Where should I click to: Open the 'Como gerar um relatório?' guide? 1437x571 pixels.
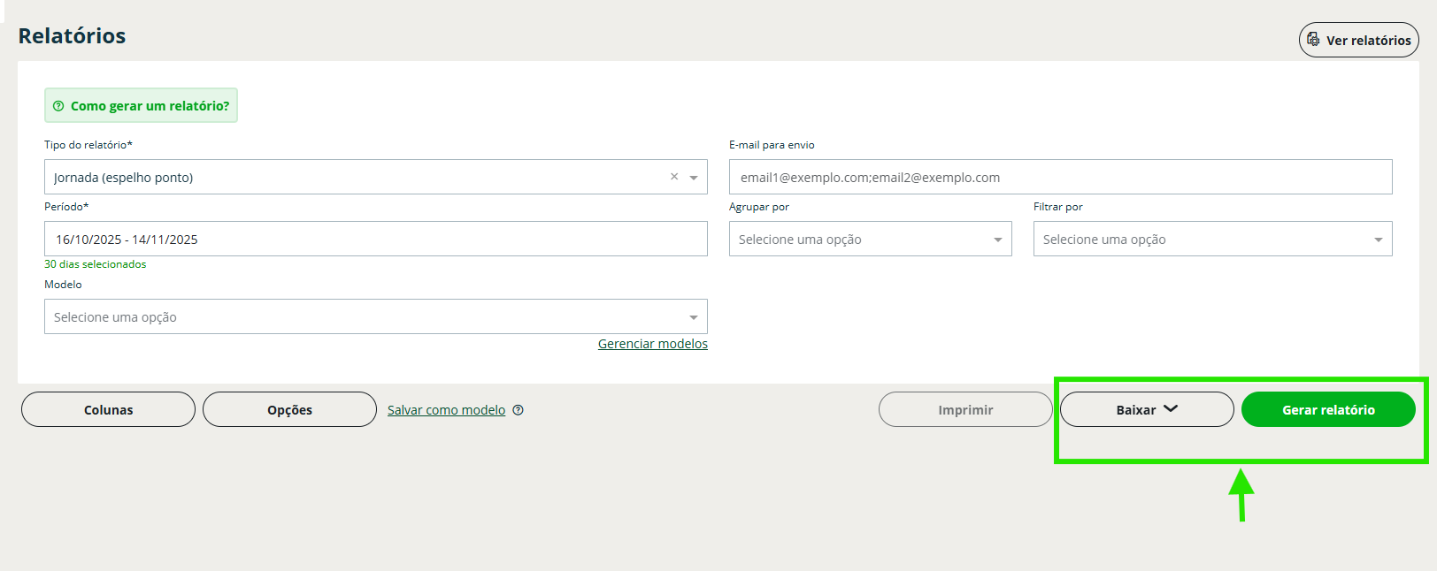point(150,106)
